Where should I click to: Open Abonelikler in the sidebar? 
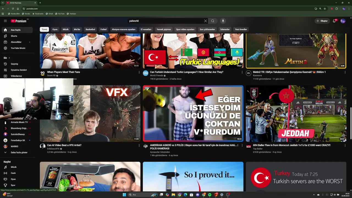[x=17, y=42]
